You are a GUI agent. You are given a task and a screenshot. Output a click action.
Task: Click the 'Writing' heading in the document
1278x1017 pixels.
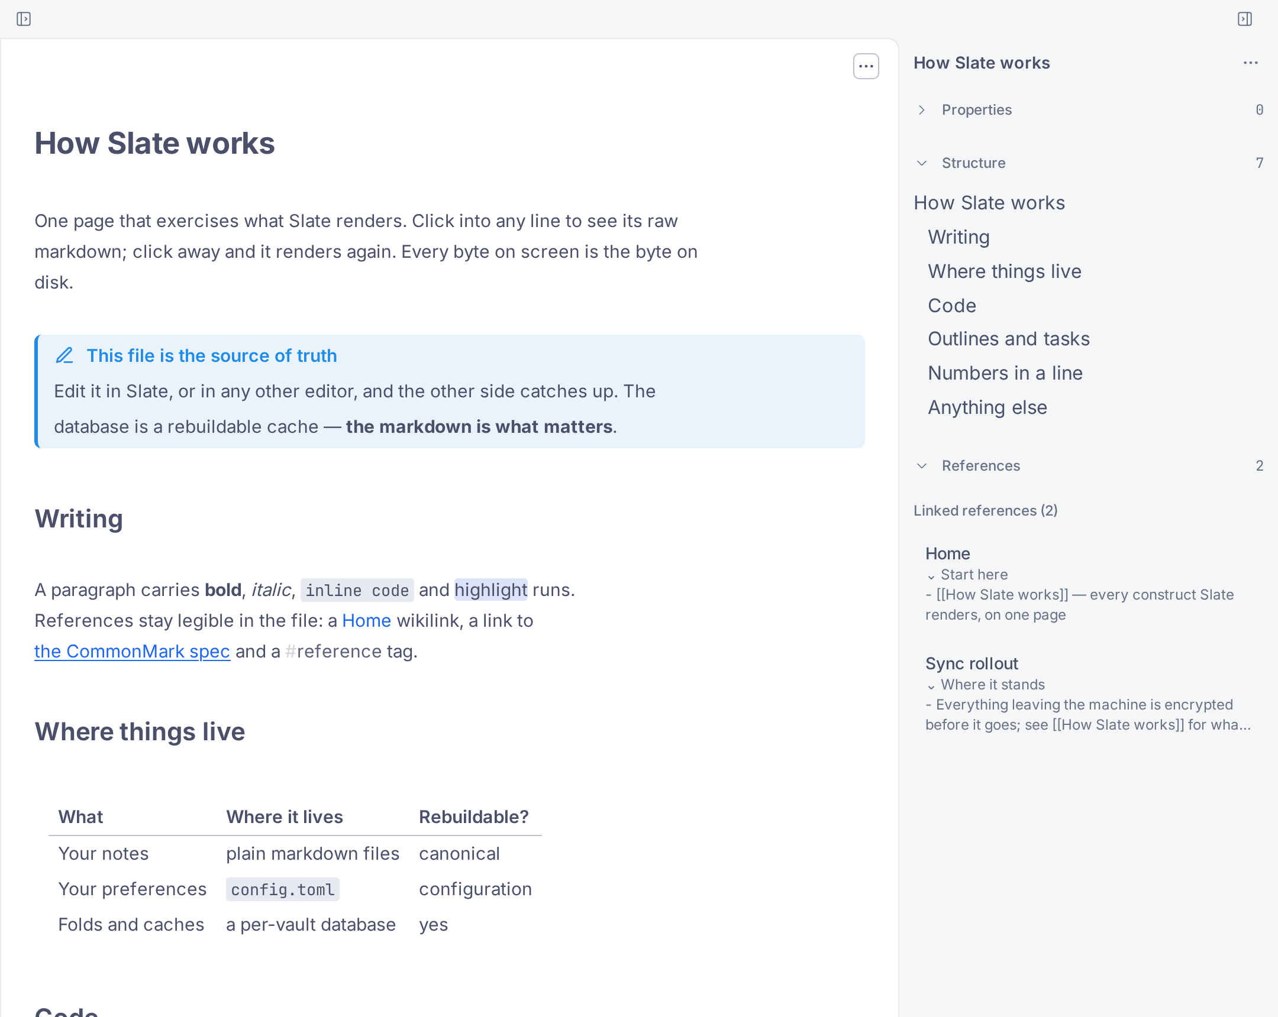point(79,519)
